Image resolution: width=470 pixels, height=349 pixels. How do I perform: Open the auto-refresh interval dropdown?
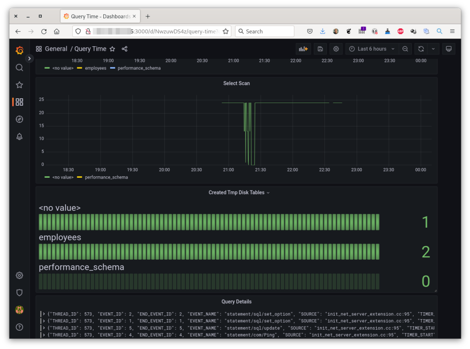point(433,49)
